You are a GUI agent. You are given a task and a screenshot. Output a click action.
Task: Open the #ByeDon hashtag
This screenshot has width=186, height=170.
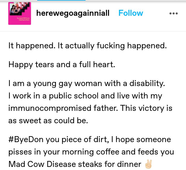26,140
